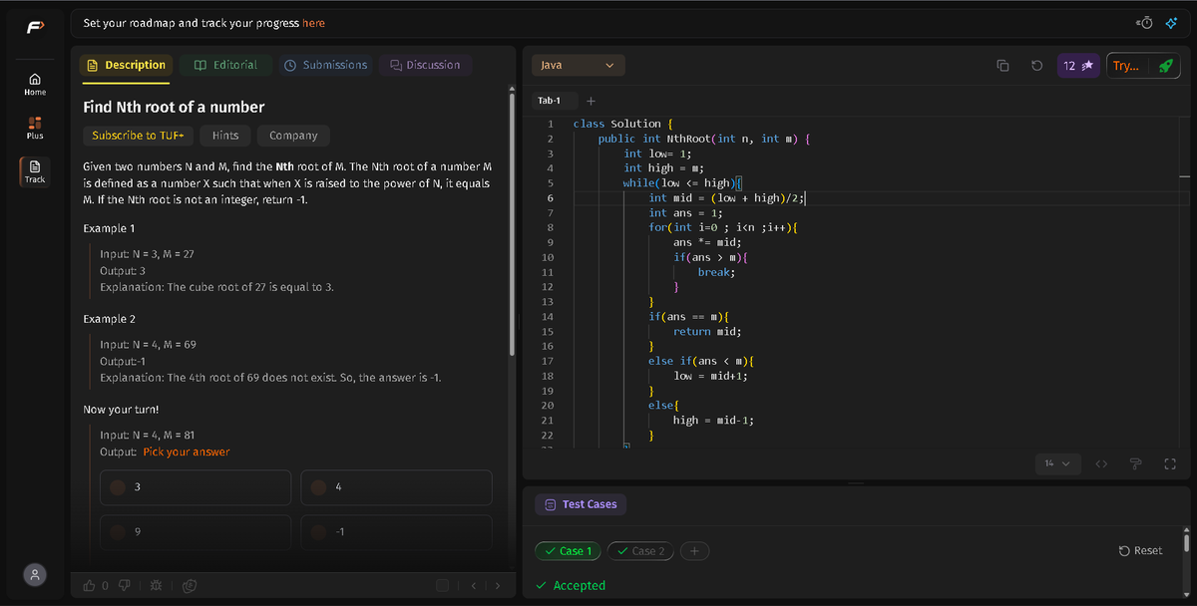Switch to the Description tab

[127, 65]
